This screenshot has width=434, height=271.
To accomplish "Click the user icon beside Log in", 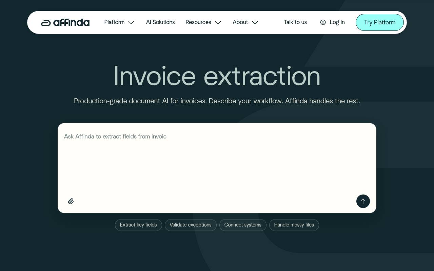I will 323,22.
